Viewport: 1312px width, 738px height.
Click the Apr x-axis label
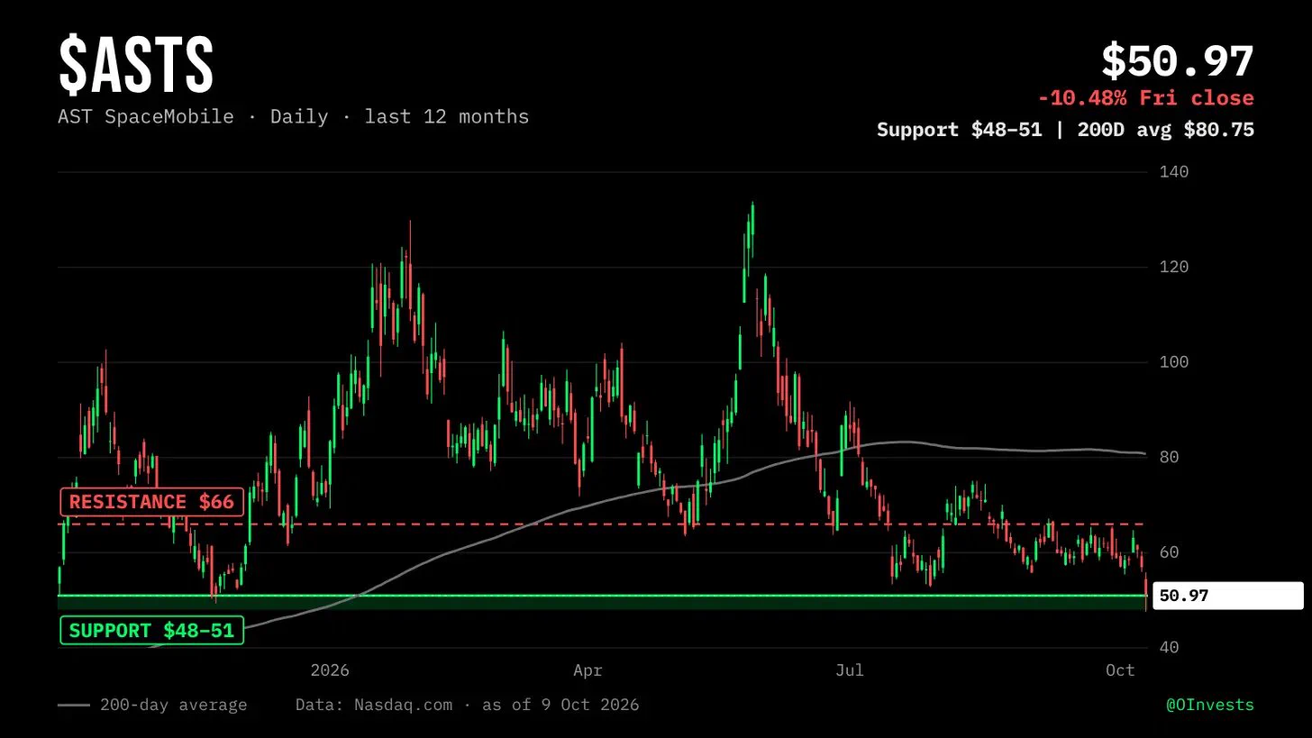588,670
